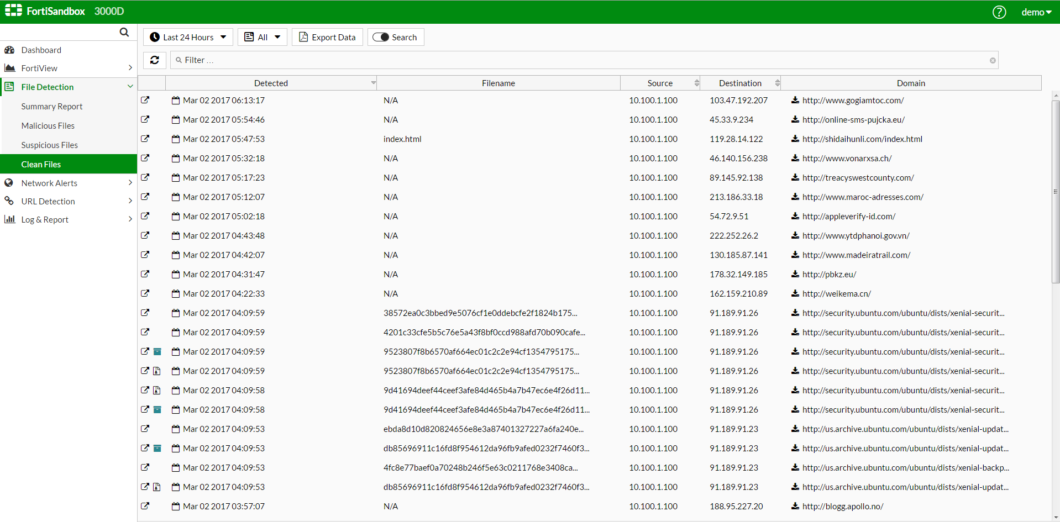Click archive icon on 9523807f8b 04:09:59 row

click(157, 351)
